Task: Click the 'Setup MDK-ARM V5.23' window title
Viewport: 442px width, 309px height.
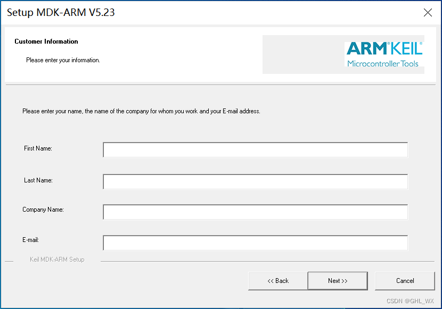Action: click(61, 12)
